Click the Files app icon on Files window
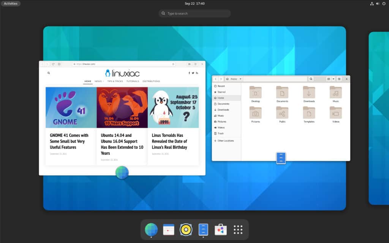The width and height of the screenshot is (389, 243). [281, 158]
